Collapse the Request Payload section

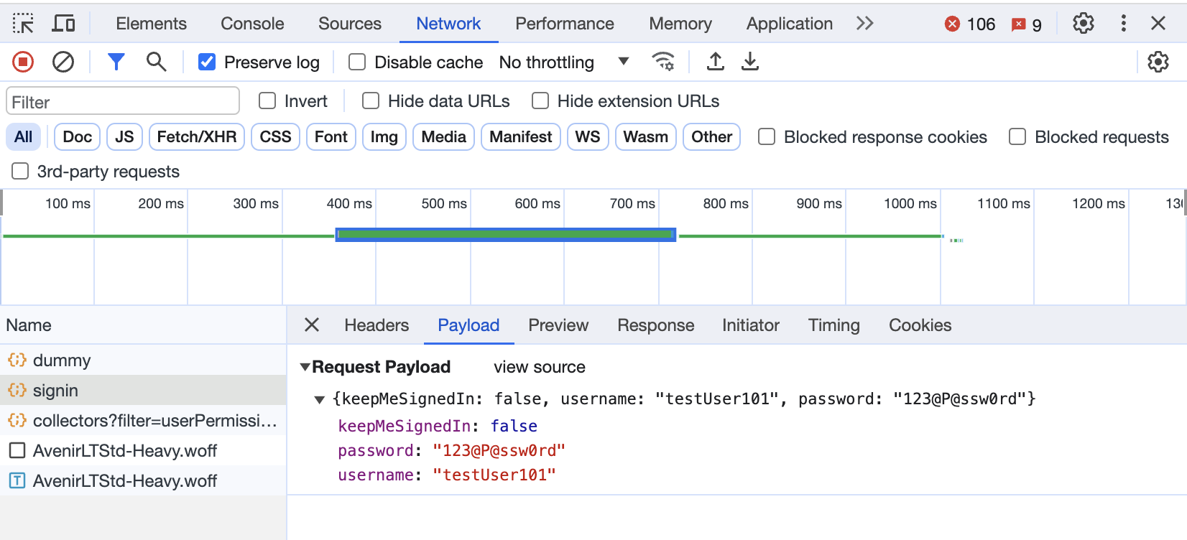305,367
